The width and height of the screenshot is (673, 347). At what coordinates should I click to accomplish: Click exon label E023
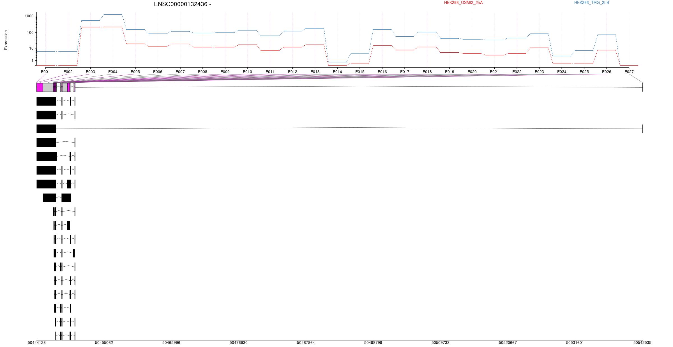[539, 72]
